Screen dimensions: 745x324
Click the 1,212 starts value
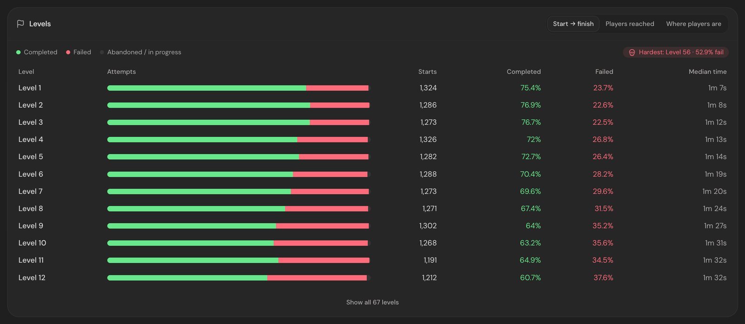coord(429,278)
